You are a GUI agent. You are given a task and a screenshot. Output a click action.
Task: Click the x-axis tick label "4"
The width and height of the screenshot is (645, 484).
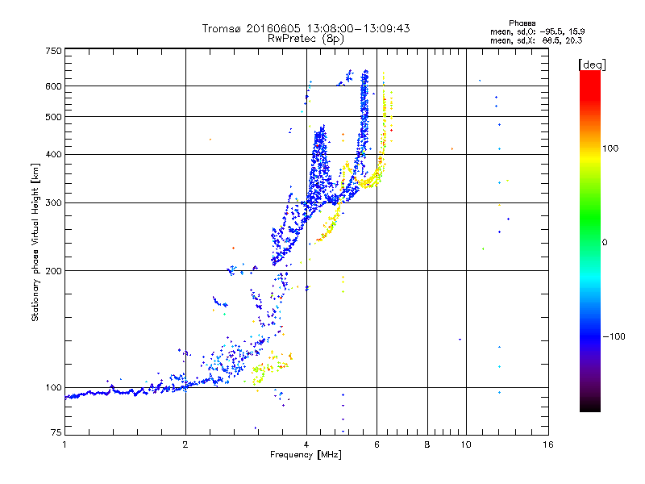306,444
